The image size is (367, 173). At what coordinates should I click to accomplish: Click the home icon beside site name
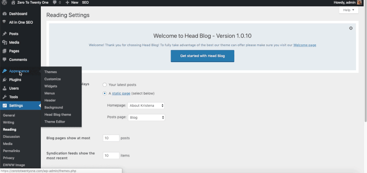pos(13,3)
